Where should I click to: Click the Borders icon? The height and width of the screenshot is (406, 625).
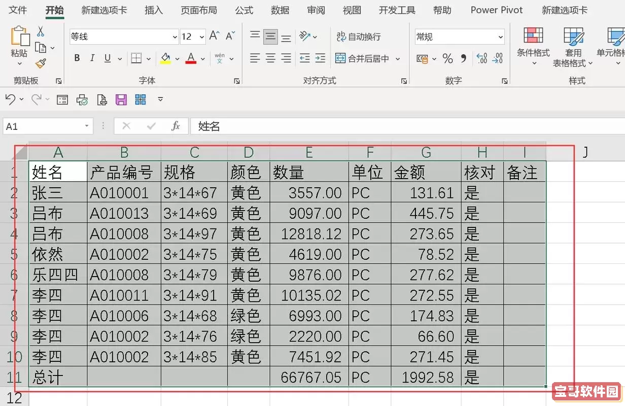point(136,58)
